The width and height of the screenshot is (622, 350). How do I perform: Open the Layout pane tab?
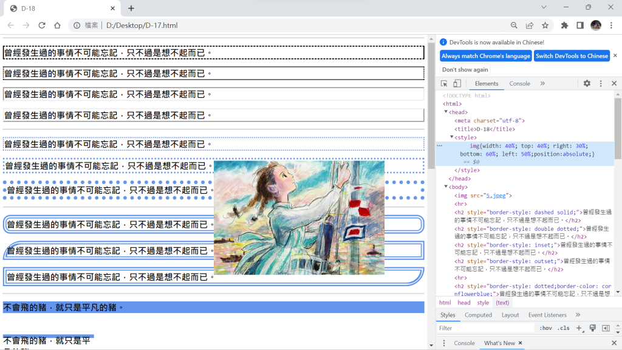click(510, 315)
